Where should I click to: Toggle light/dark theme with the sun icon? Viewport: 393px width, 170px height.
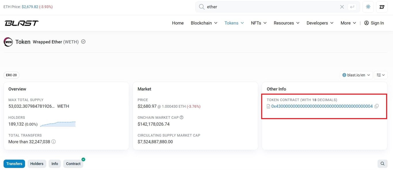368,7
